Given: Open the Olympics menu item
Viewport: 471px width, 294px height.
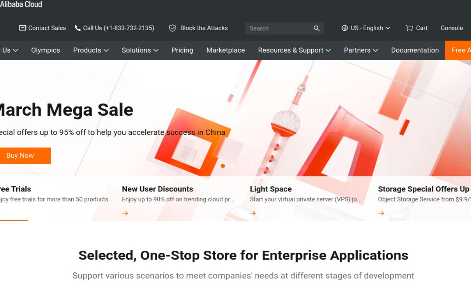Looking at the screenshot, I should point(46,50).
